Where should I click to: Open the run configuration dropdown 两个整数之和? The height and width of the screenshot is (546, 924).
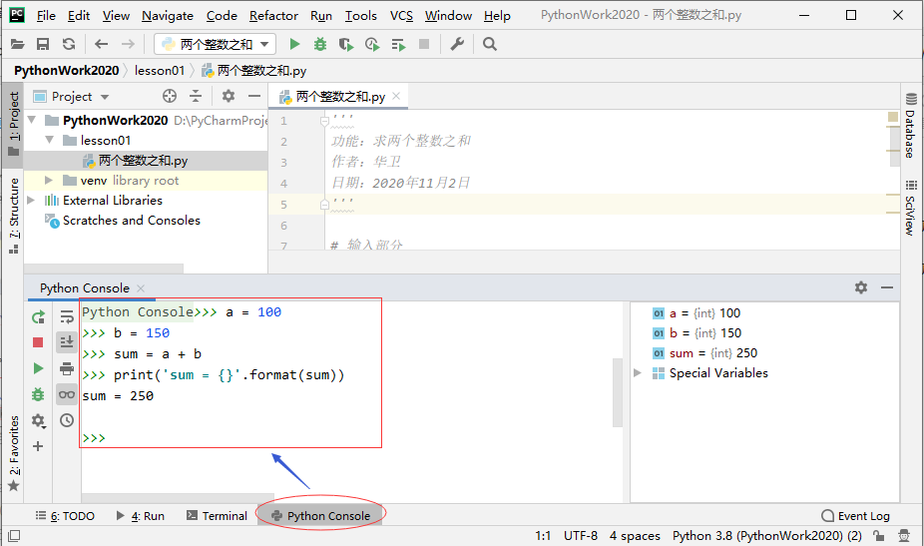pyautogui.click(x=216, y=44)
